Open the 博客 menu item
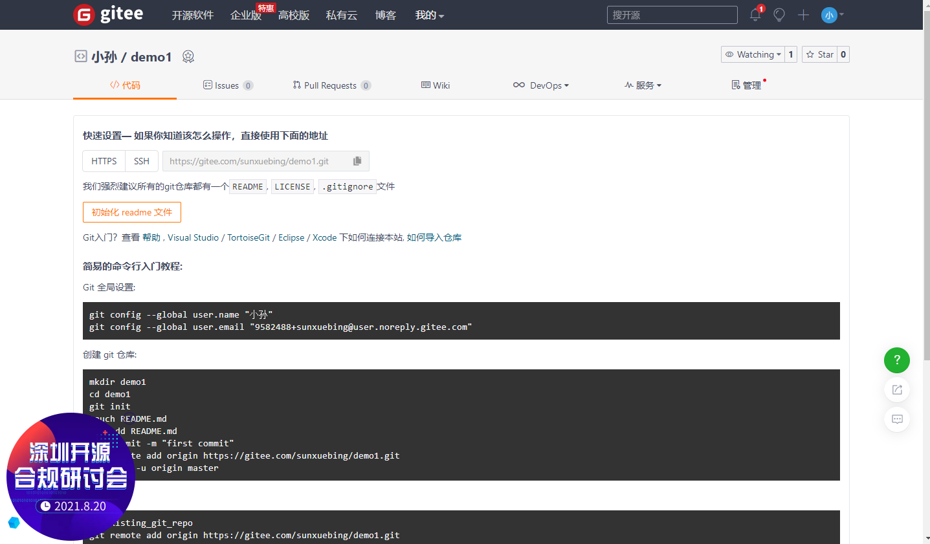930x544 pixels. click(386, 15)
